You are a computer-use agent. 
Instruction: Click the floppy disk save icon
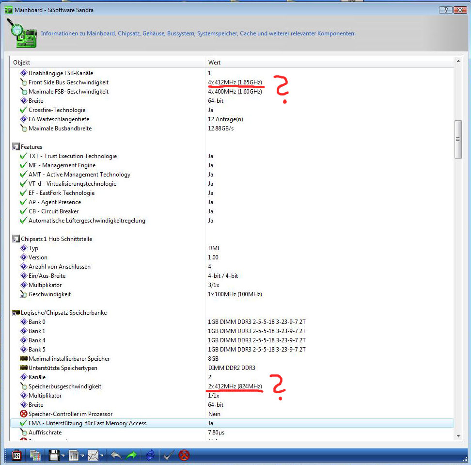click(x=54, y=455)
